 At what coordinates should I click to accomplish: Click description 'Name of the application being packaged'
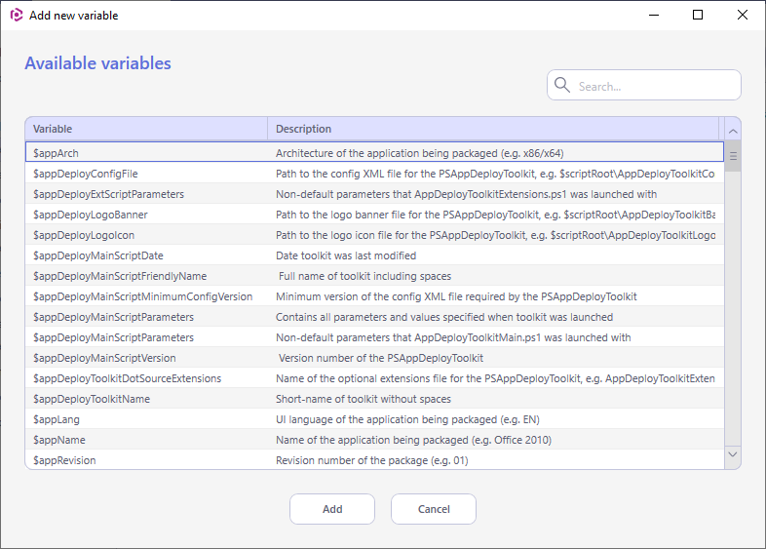(413, 440)
